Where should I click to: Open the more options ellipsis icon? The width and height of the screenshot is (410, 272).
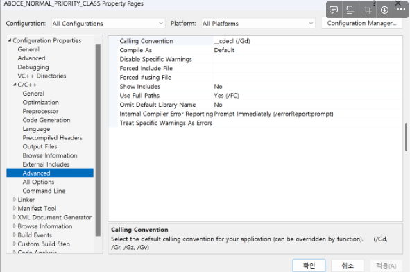coord(401,10)
